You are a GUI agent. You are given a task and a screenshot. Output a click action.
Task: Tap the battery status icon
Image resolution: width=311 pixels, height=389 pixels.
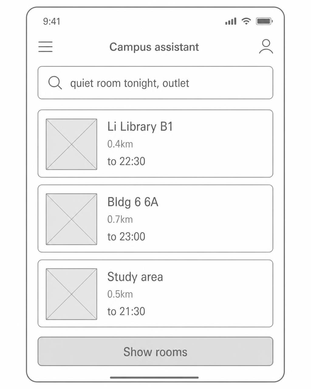point(265,21)
